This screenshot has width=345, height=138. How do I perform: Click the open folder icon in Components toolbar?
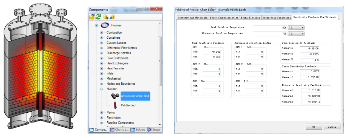point(92,17)
